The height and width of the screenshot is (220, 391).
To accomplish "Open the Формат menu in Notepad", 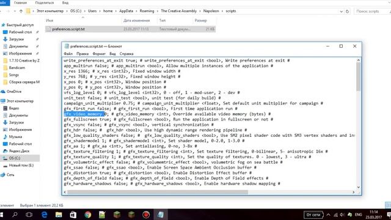I will pyautogui.click(x=99, y=54).
